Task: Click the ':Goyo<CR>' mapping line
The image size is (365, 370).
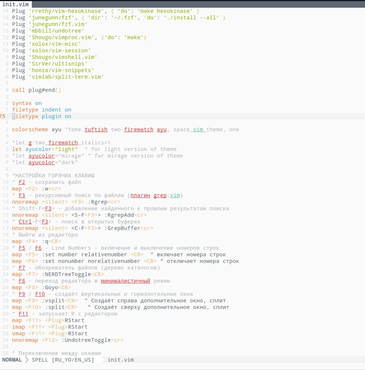Action: 42,288
